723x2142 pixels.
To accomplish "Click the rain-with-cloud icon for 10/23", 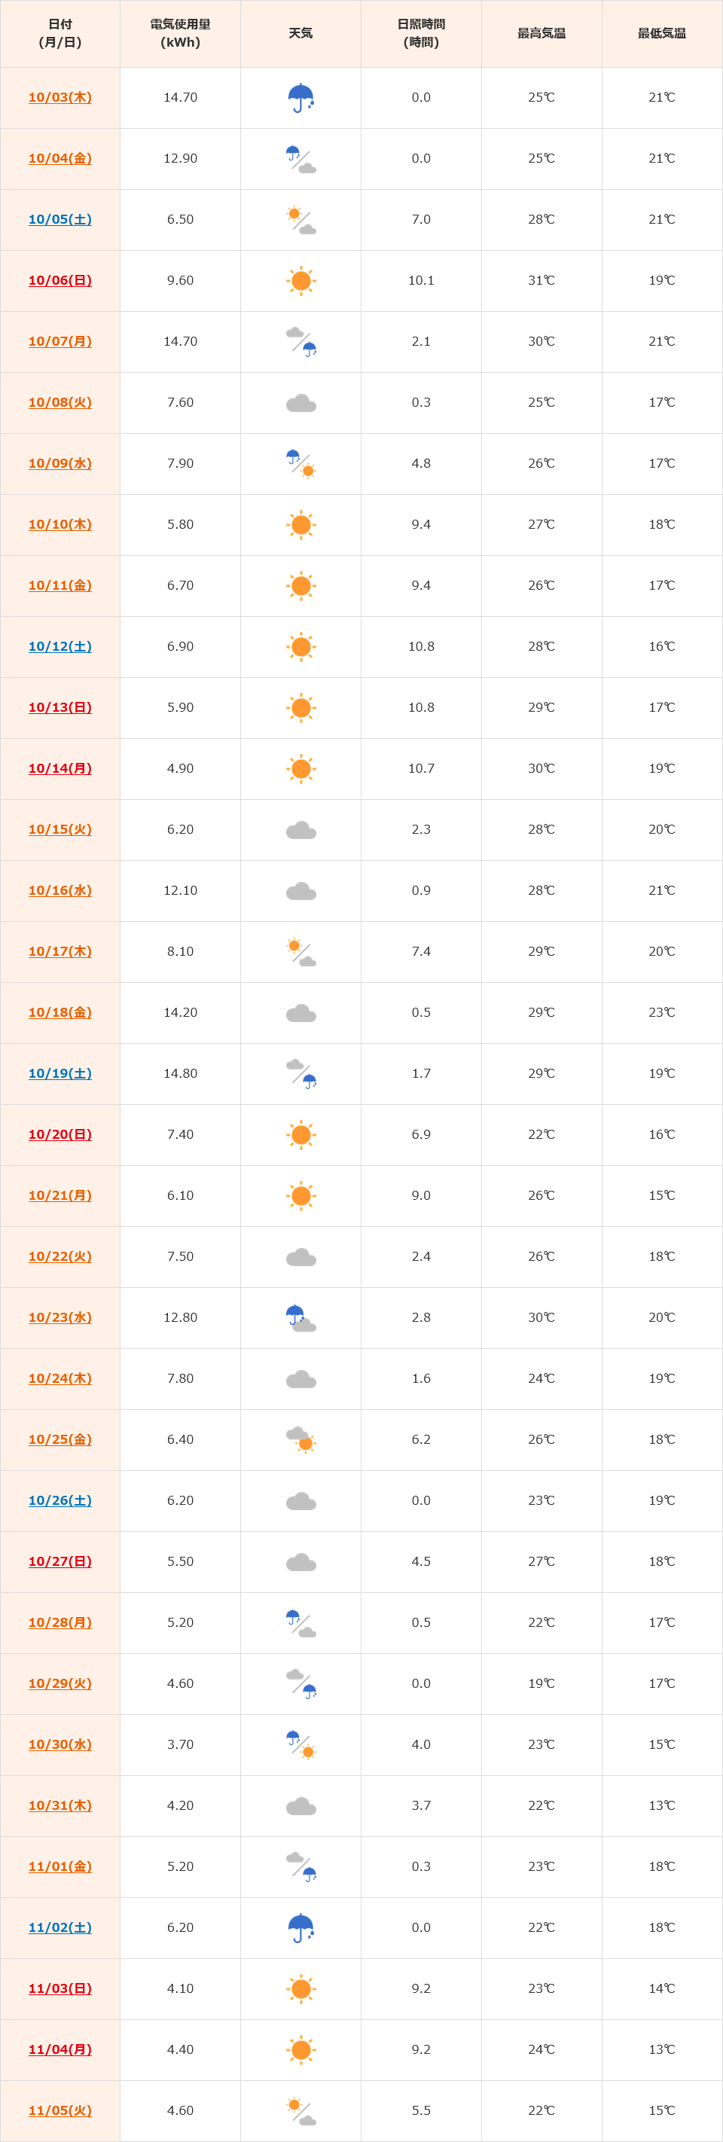I will 300,1318.
